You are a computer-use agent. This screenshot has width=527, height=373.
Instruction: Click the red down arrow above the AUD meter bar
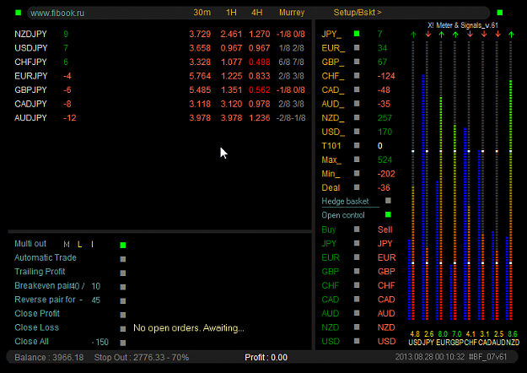[x=497, y=35]
